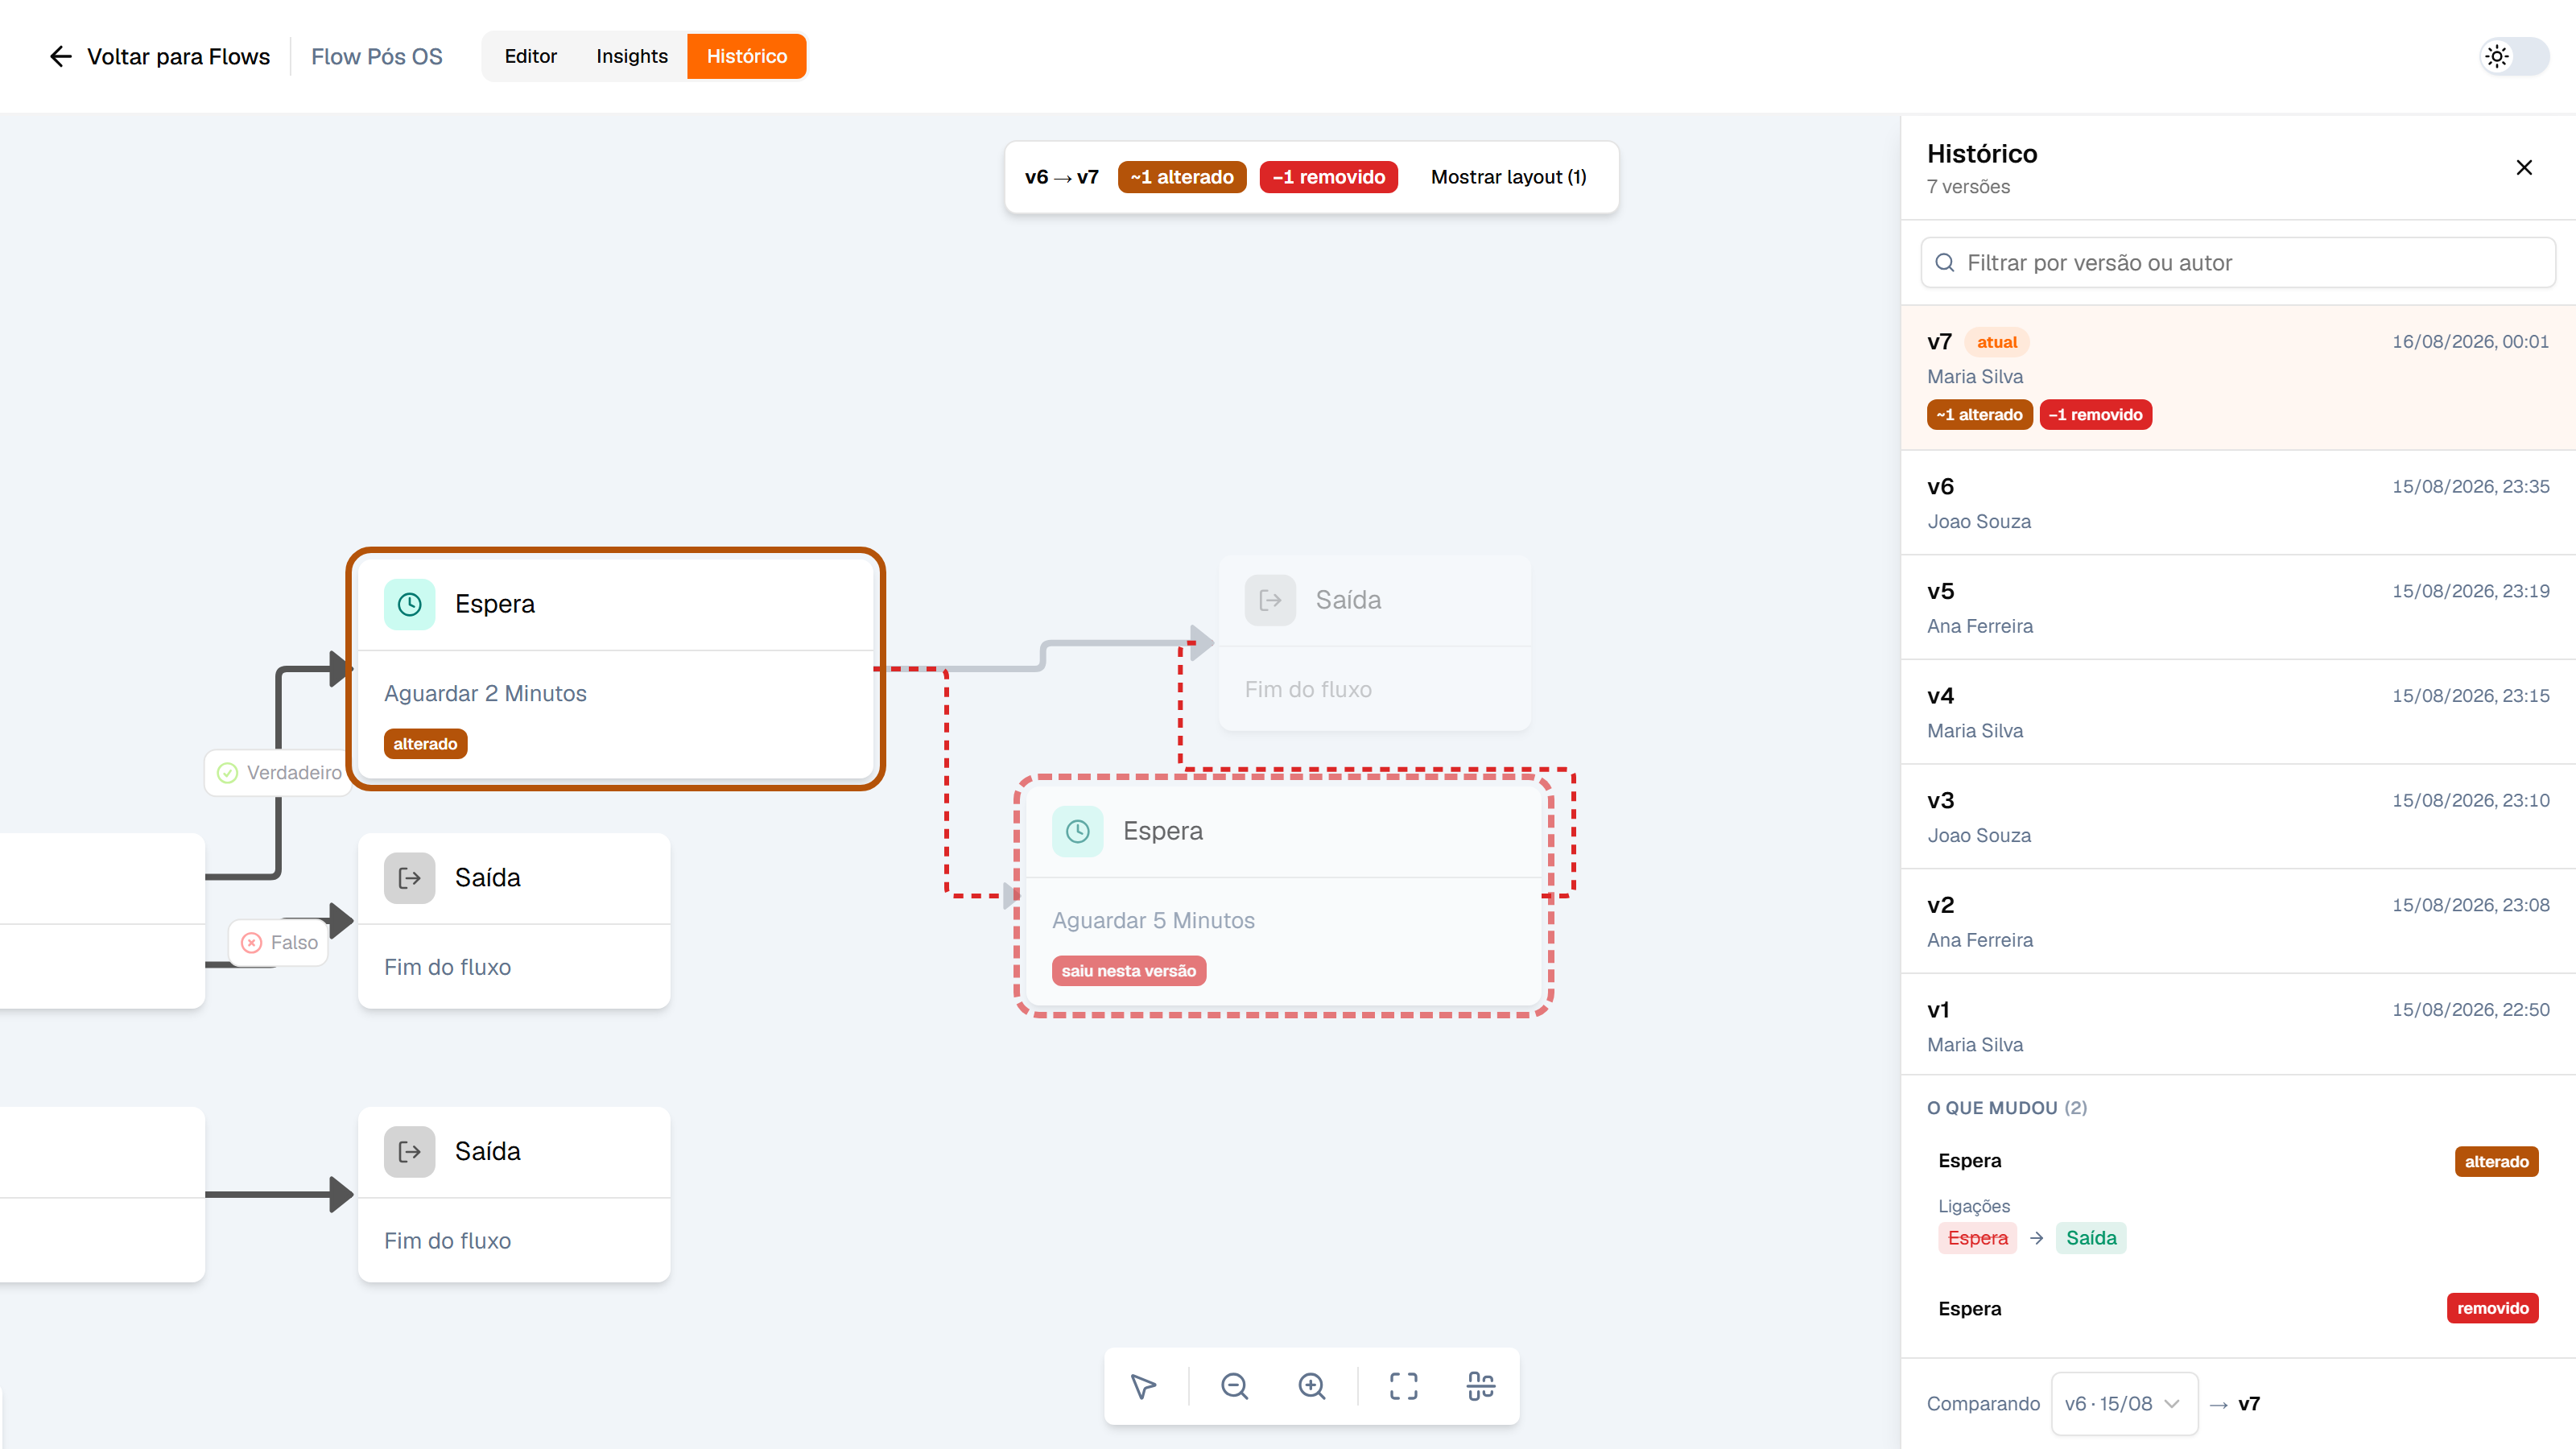The width and height of the screenshot is (2576, 1449).
Task: Click the auto-layout icon in toolbar
Action: (1481, 1386)
